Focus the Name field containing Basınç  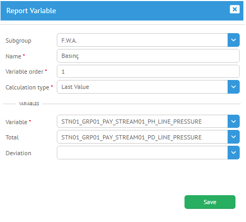148,56
